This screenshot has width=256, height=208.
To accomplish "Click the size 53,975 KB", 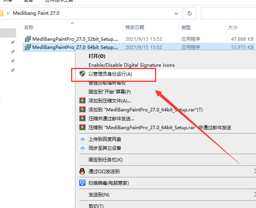I will [x=242, y=47].
